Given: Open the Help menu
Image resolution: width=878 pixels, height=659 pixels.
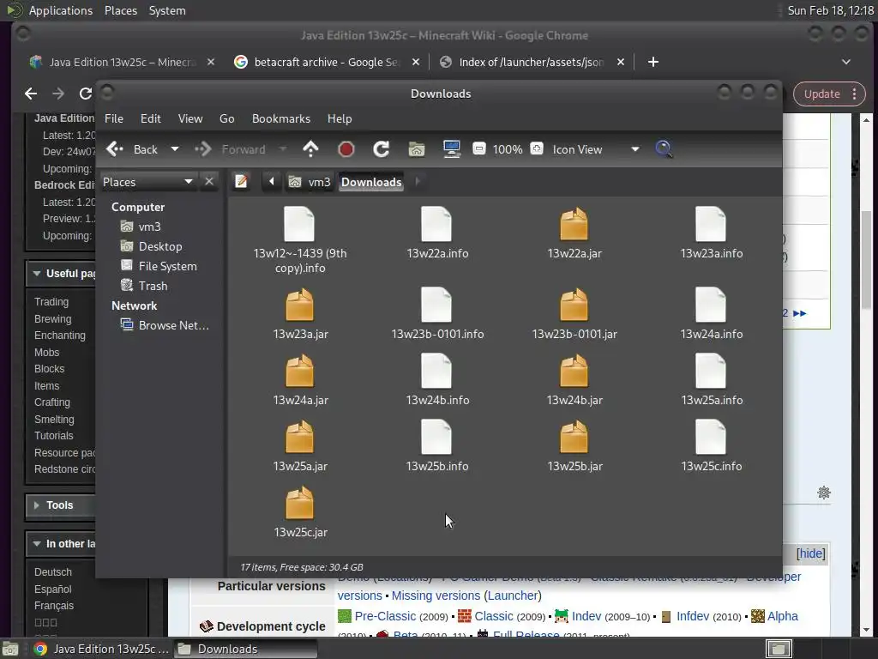Looking at the screenshot, I should tap(340, 118).
